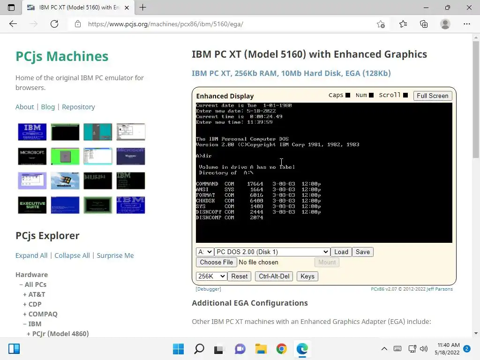Open the drive A: dropdown

[x=204, y=252]
